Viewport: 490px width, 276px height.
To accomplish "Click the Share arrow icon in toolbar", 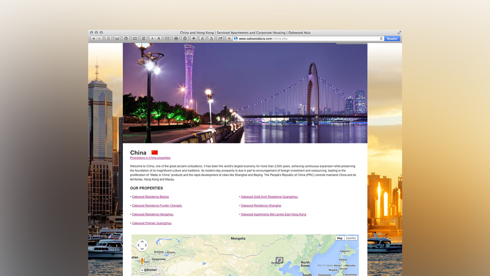I will 220,39.
